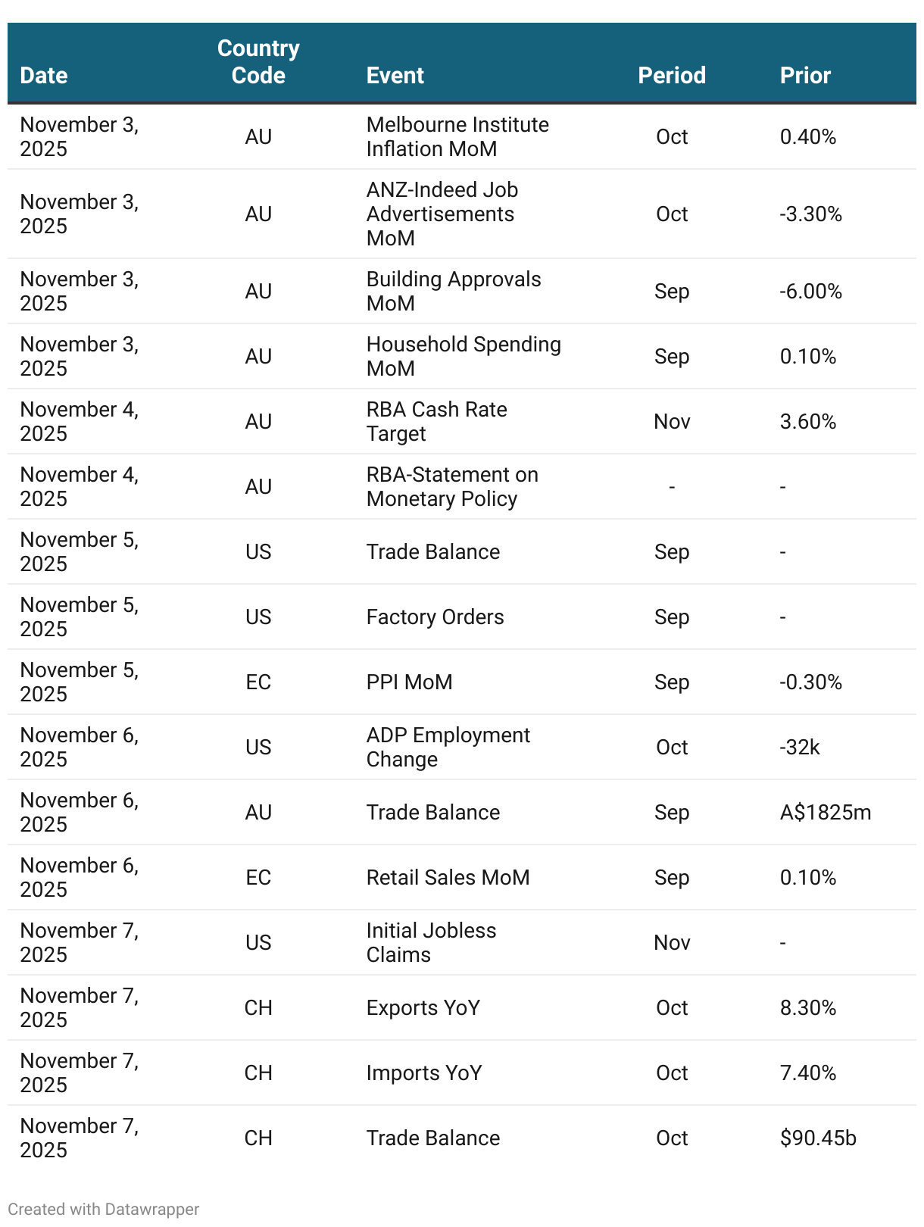This screenshot has height=1227, width=924.
Task: Click the PPI MoM event cell
Action: click(409, 682)
